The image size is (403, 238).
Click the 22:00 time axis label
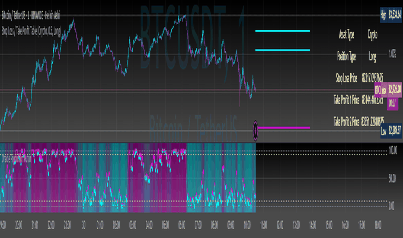(x=51, y=225)
